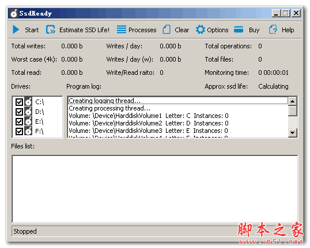This screenshot has width=310, height=248.
Task: Open the Processes list icon
Action: click(122, 29)
